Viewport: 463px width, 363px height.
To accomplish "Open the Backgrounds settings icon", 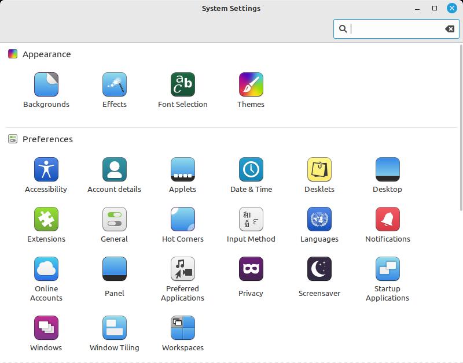I will pyautogui.click(x=46, y=84).
